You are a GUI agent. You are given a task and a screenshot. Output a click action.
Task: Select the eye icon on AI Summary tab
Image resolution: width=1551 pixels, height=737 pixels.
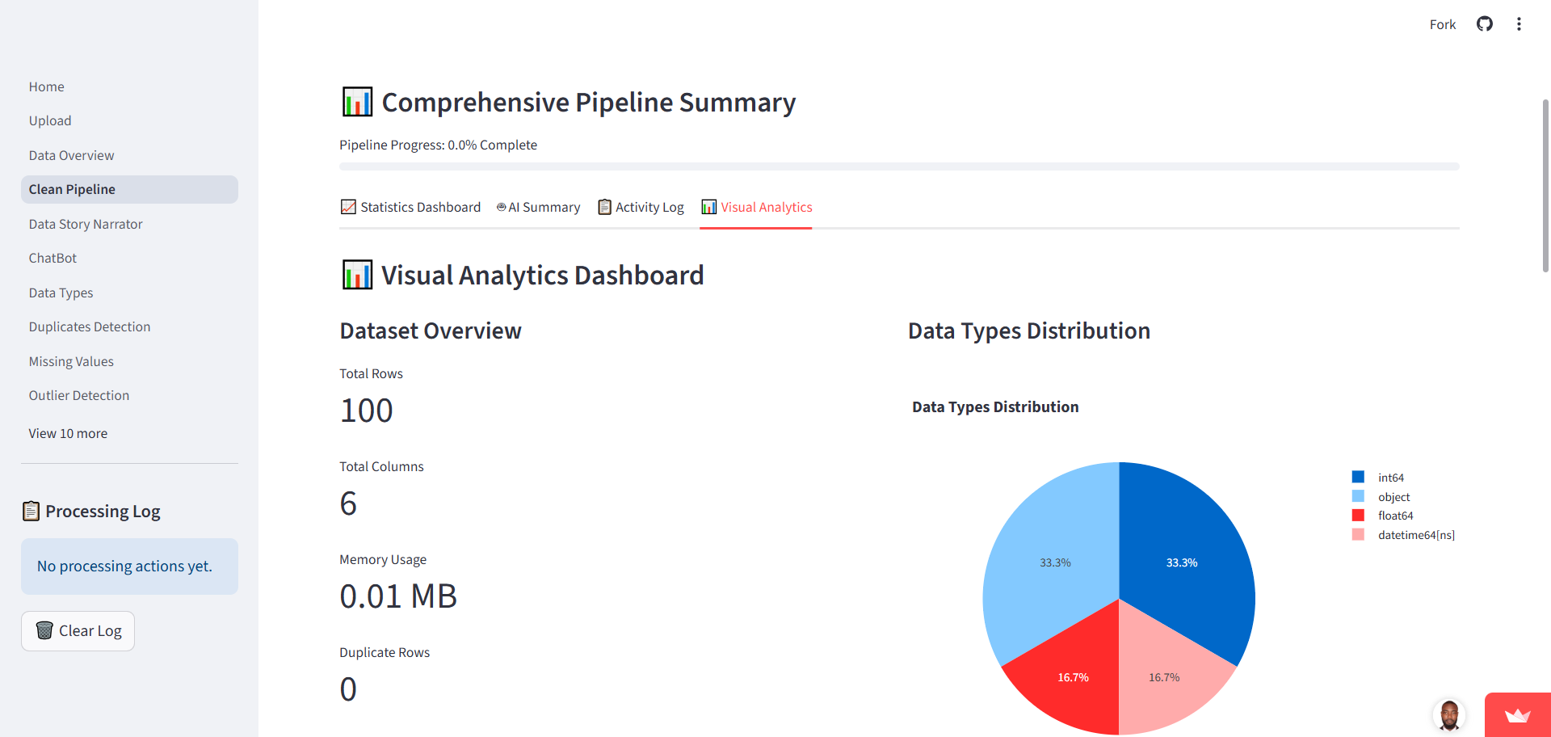pos(501,207)
